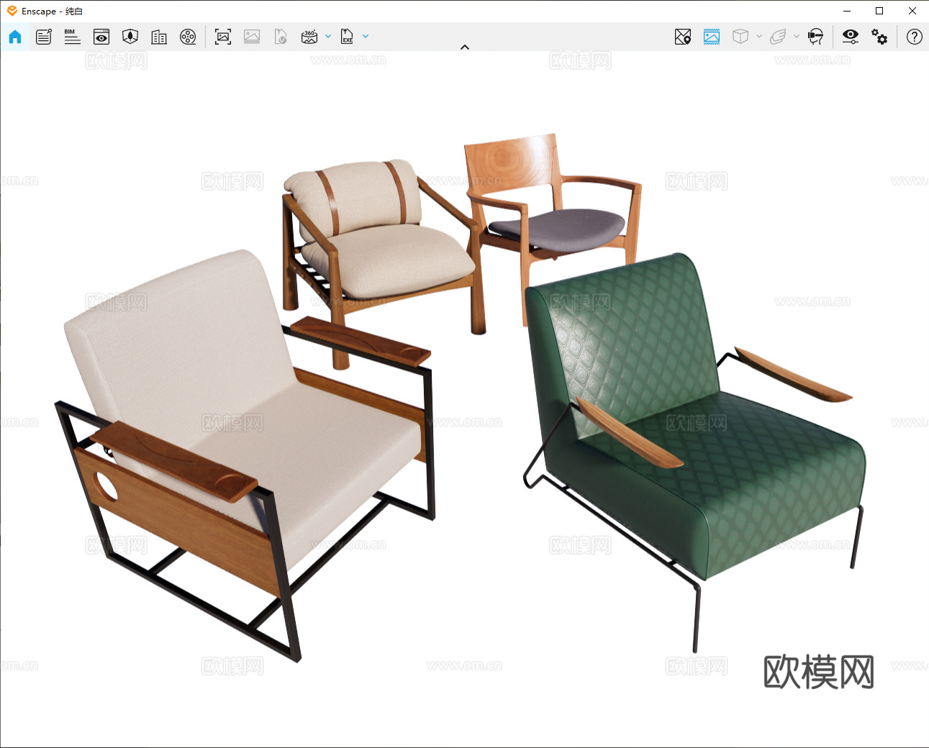Open the View Management panel
The height and width of the screenshot is (748, 929).
click(101, 37)
